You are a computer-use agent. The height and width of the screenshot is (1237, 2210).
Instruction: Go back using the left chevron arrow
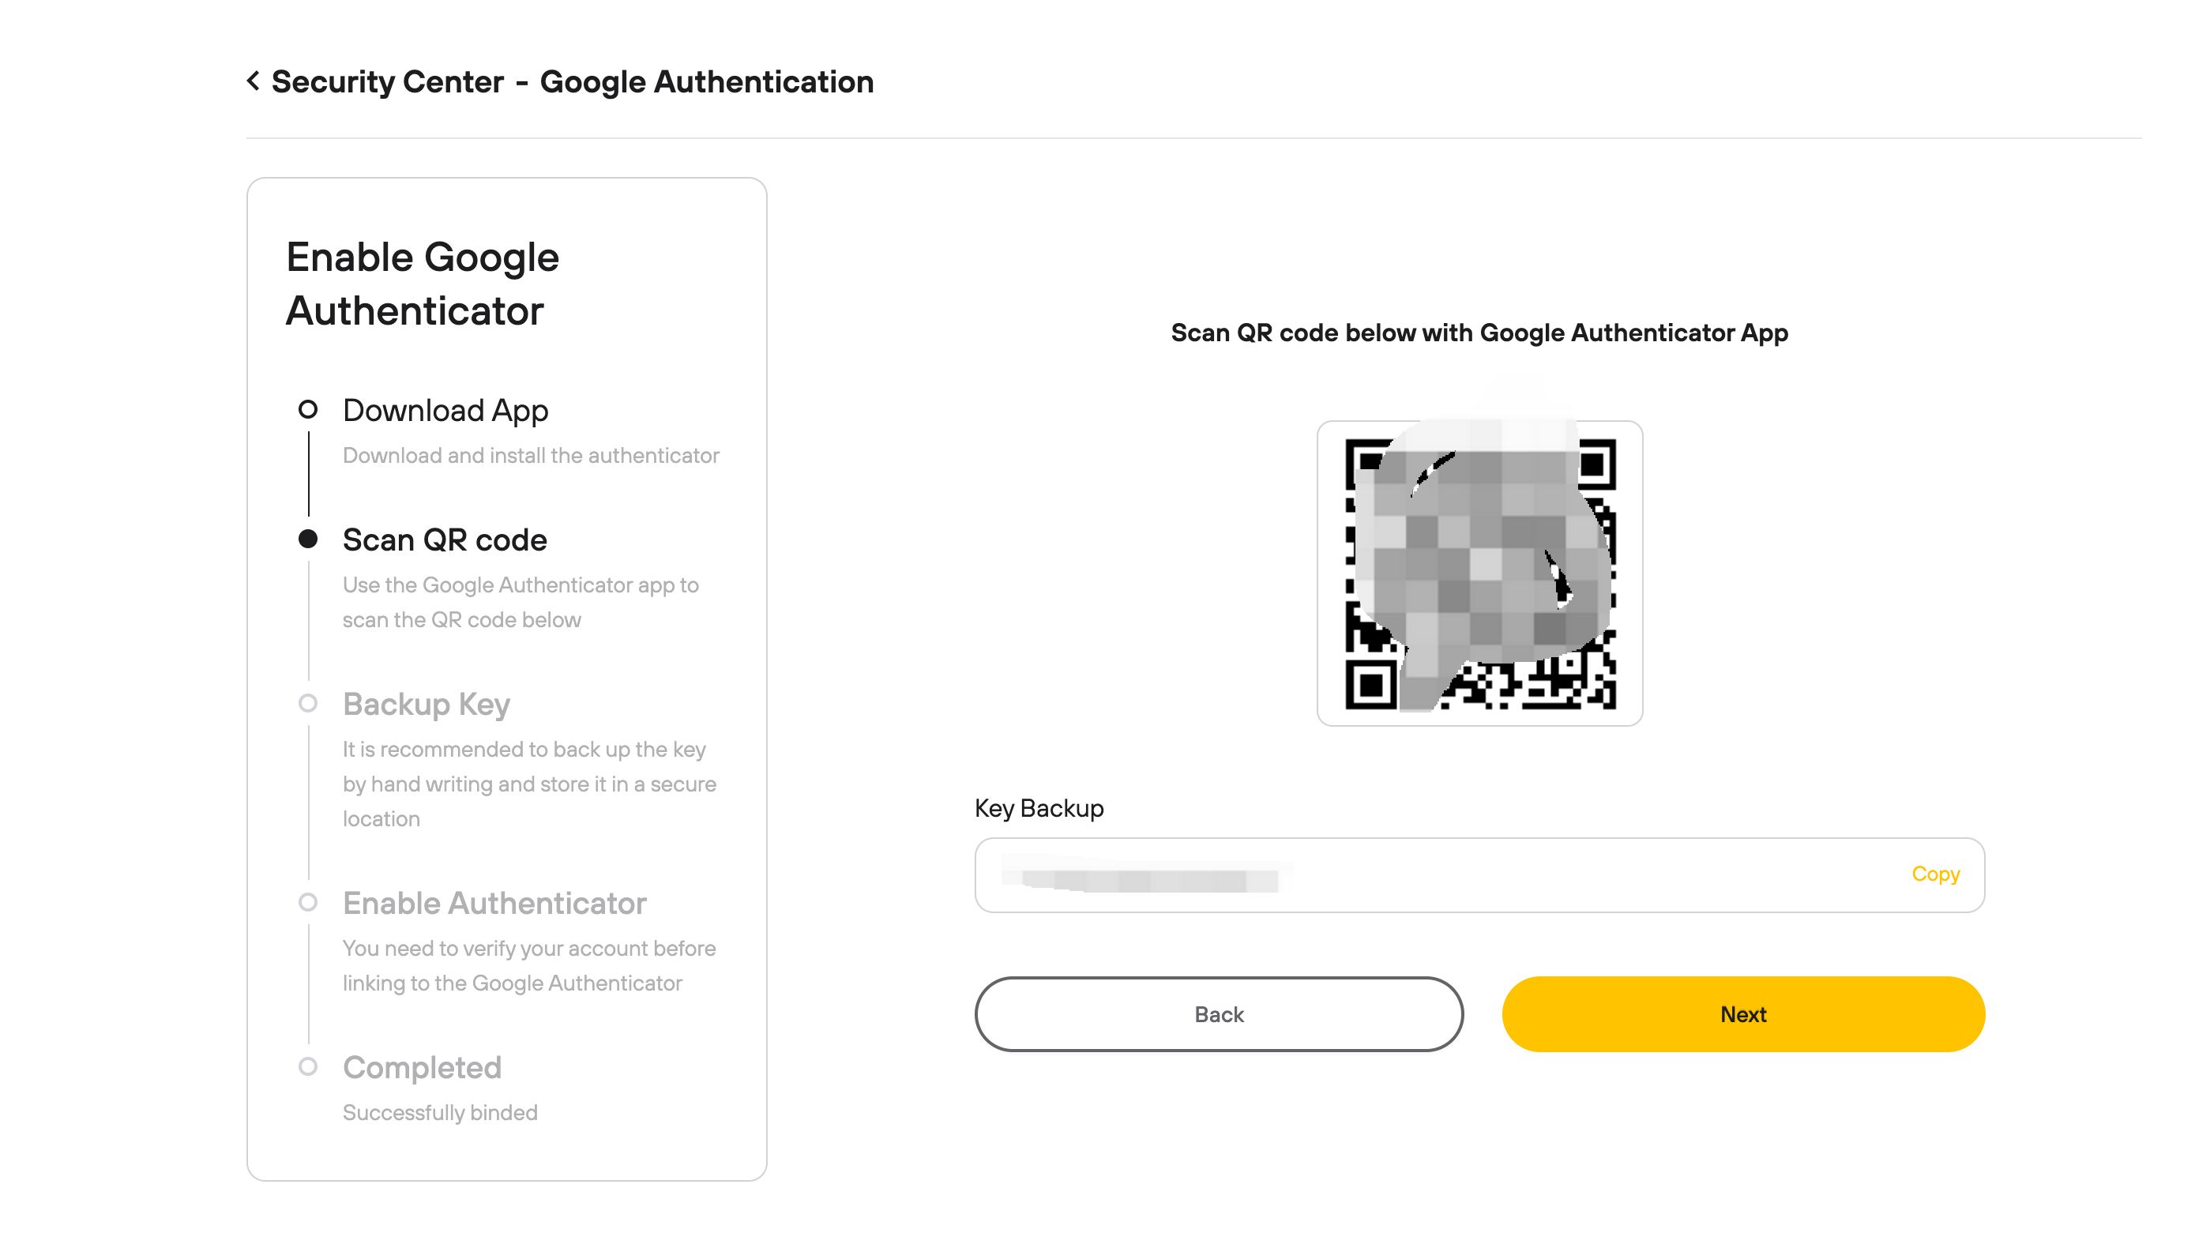(x=253, y=81)
